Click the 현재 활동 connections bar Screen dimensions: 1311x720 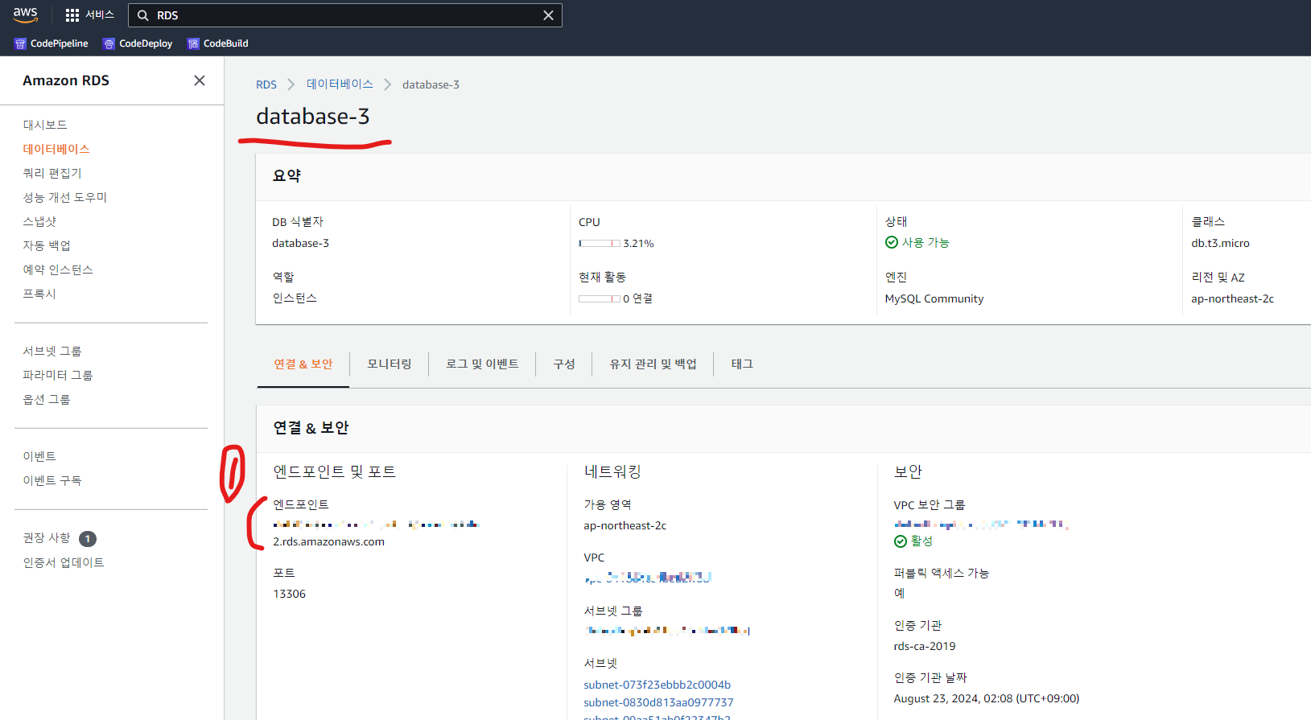point(600,298)
